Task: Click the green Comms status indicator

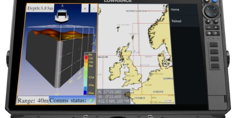Action: (91, 101)
